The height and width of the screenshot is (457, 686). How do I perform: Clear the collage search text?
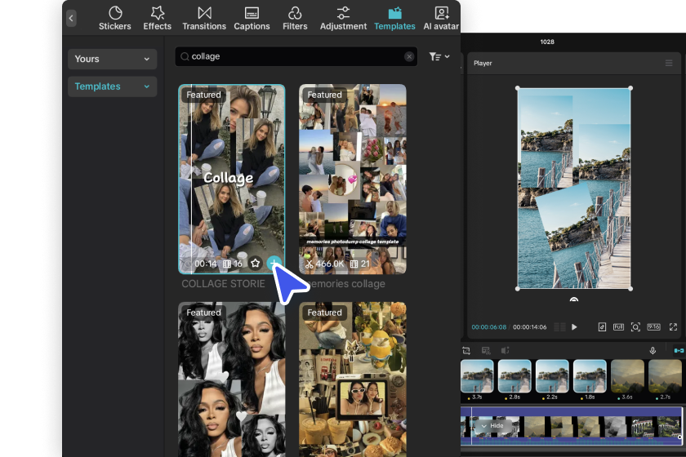[409, 56]
